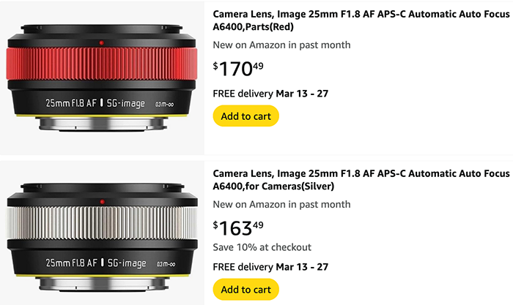Screen dimensions: 513x305
Task: Click New on Amazon label for the silver lens
Action: coord(281,204)
